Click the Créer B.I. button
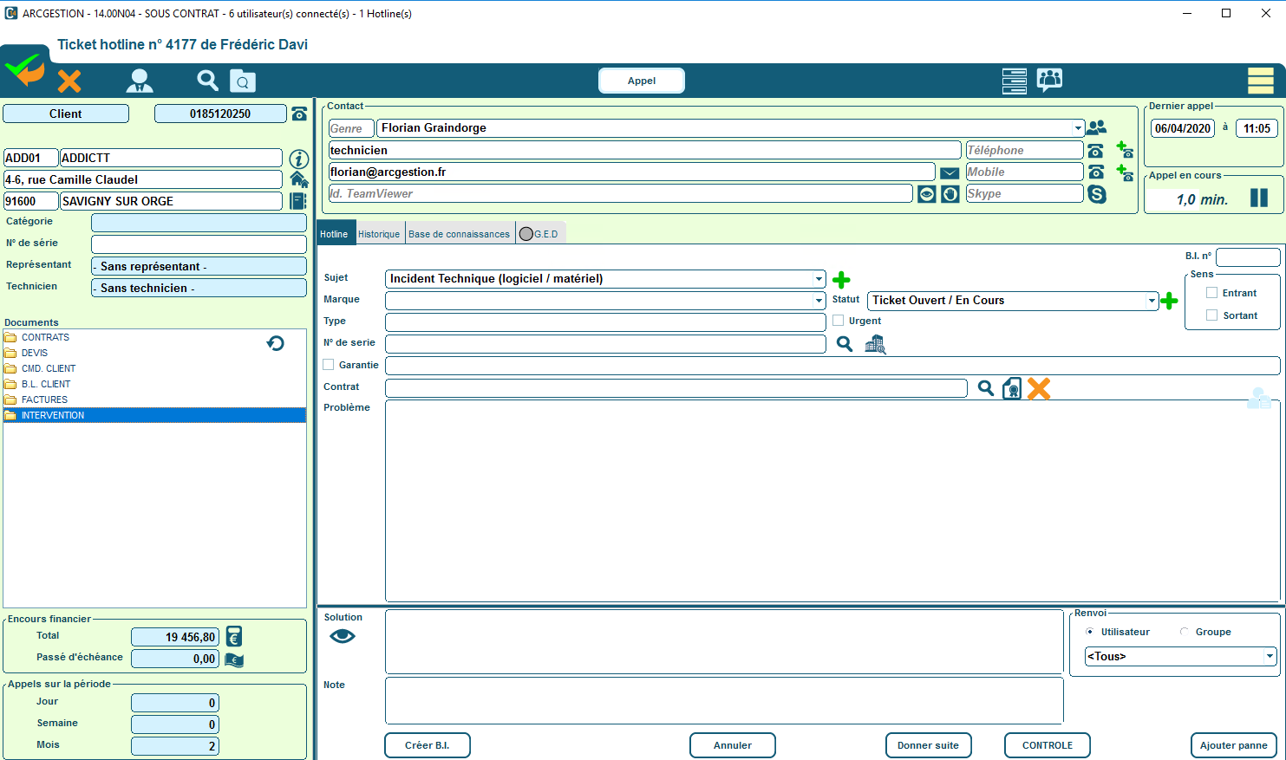This screenshot has width=1286, height=760. [427, 745]
